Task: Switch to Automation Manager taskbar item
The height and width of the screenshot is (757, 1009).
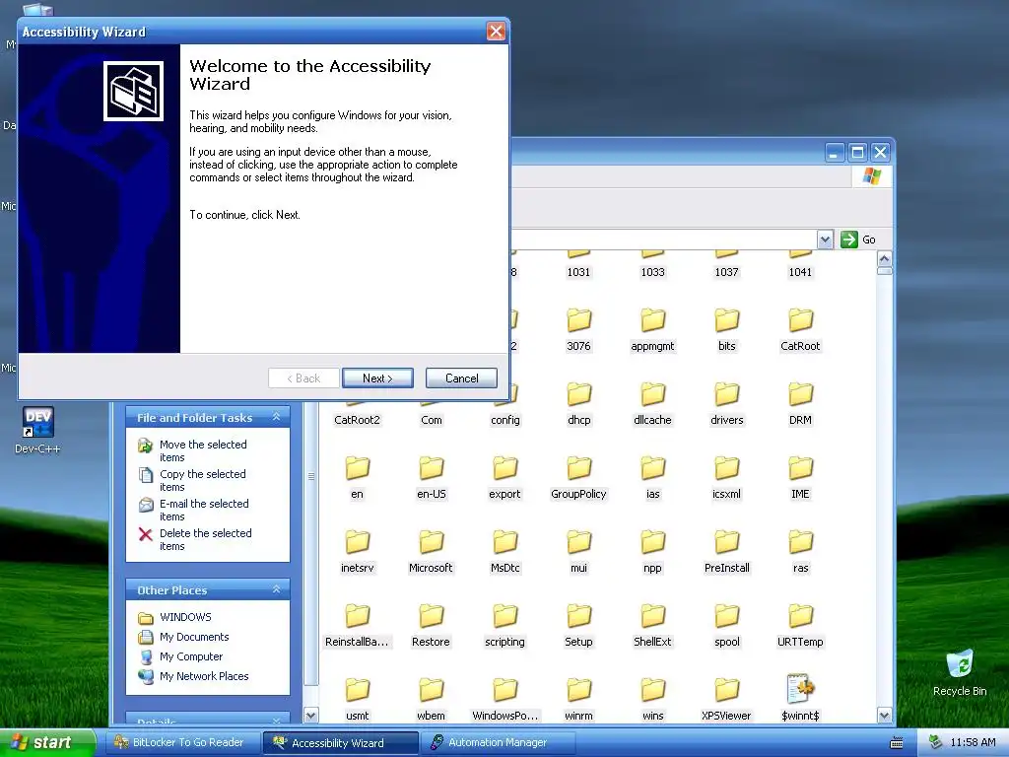Action: 496,742
